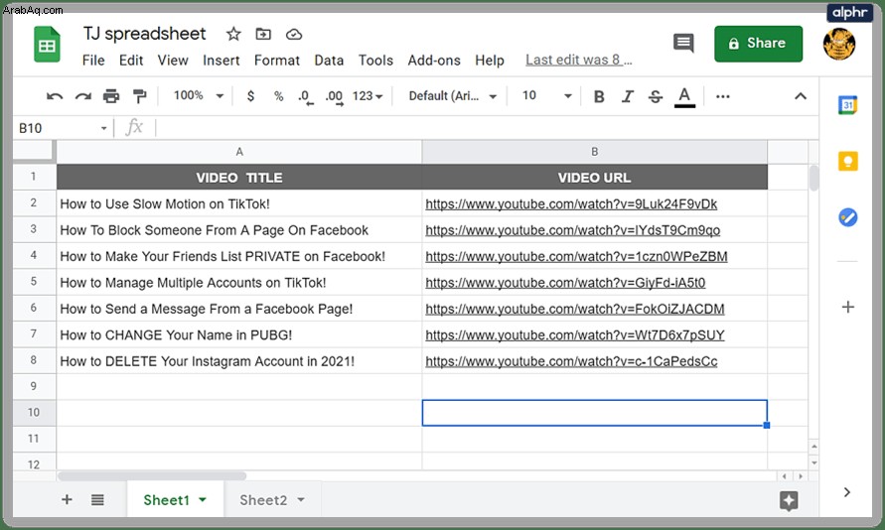This screenshot has width=885, height=530.
Task: Select column A header
Action: click(x=239, y=152)
